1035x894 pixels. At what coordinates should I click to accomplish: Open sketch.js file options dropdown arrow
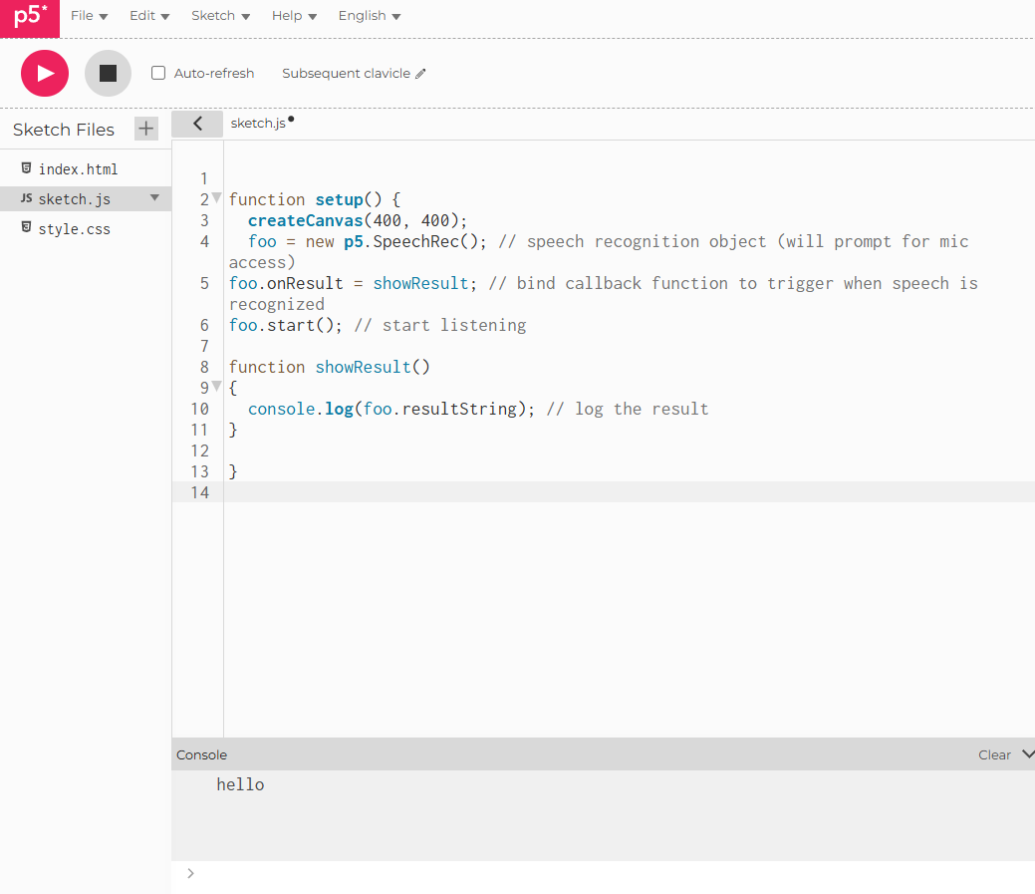click(154, 198)
